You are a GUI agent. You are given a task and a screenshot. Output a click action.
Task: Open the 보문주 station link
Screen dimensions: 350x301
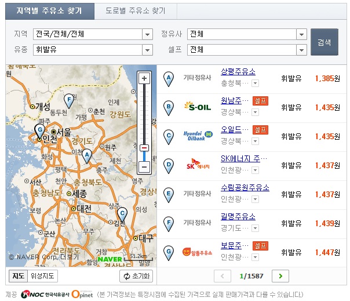click(x=234, y=245)
